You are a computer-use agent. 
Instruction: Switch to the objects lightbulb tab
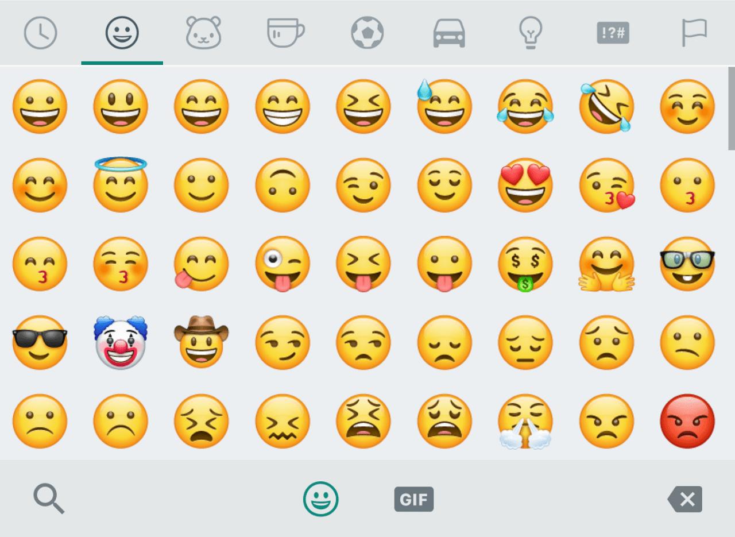coord(531,33)
